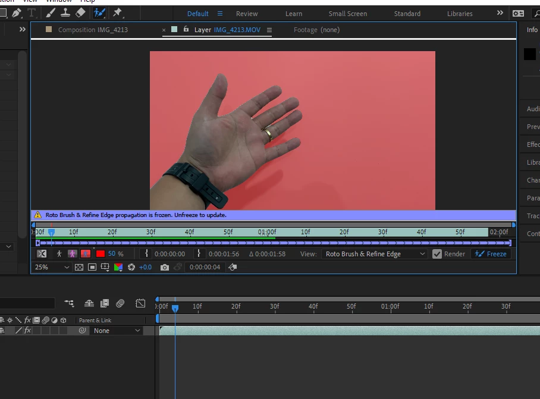Toggle the layer's fx effects switch

coord(27,331)
